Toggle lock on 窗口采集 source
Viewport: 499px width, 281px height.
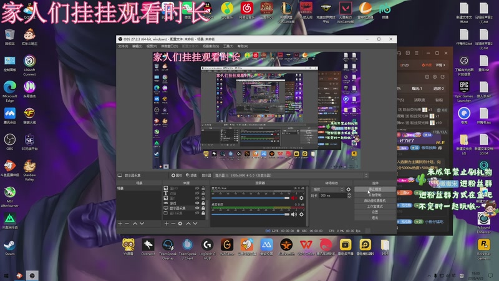(203, 213)
